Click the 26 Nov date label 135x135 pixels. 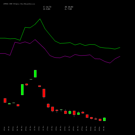click(x=78, y=129)
